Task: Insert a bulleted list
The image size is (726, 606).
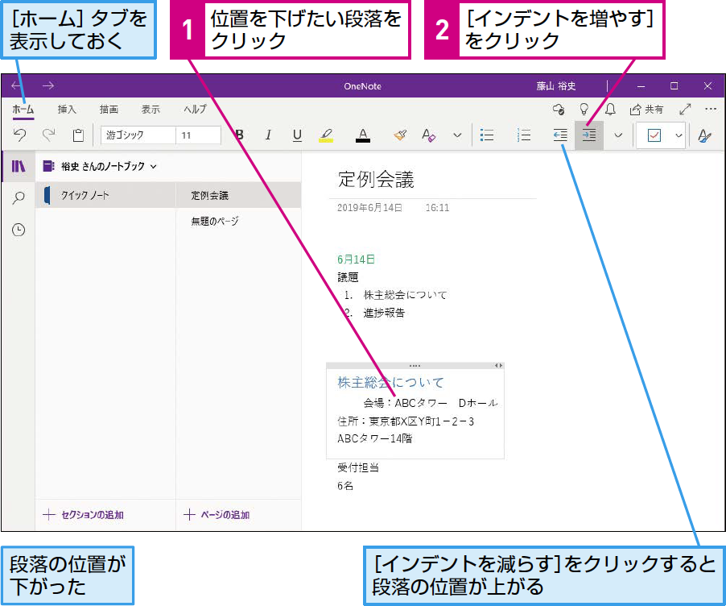Action: [487, 135]
